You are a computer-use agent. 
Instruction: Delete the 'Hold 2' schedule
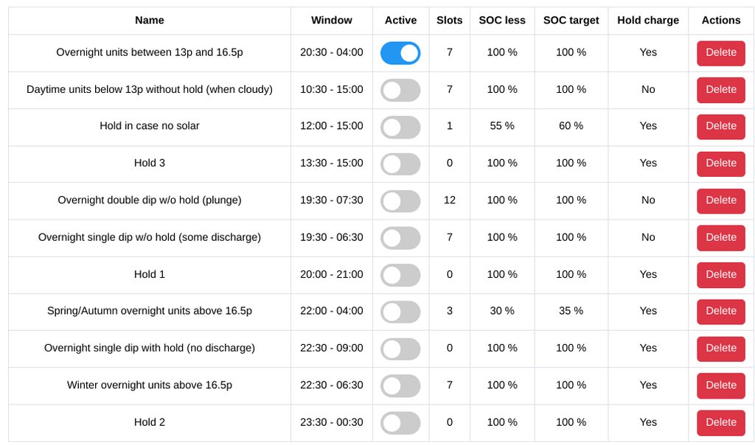click(x=720, y=423)
